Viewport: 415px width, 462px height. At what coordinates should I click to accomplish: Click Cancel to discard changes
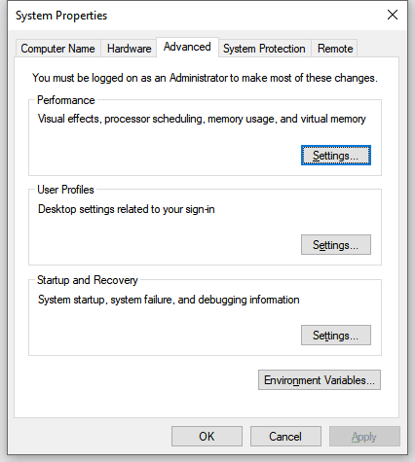click(285, 437)
